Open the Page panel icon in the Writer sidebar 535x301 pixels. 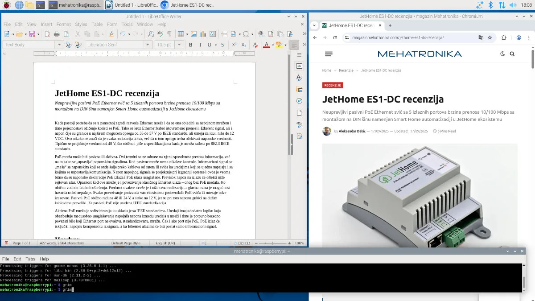click(x=300, y=112)
